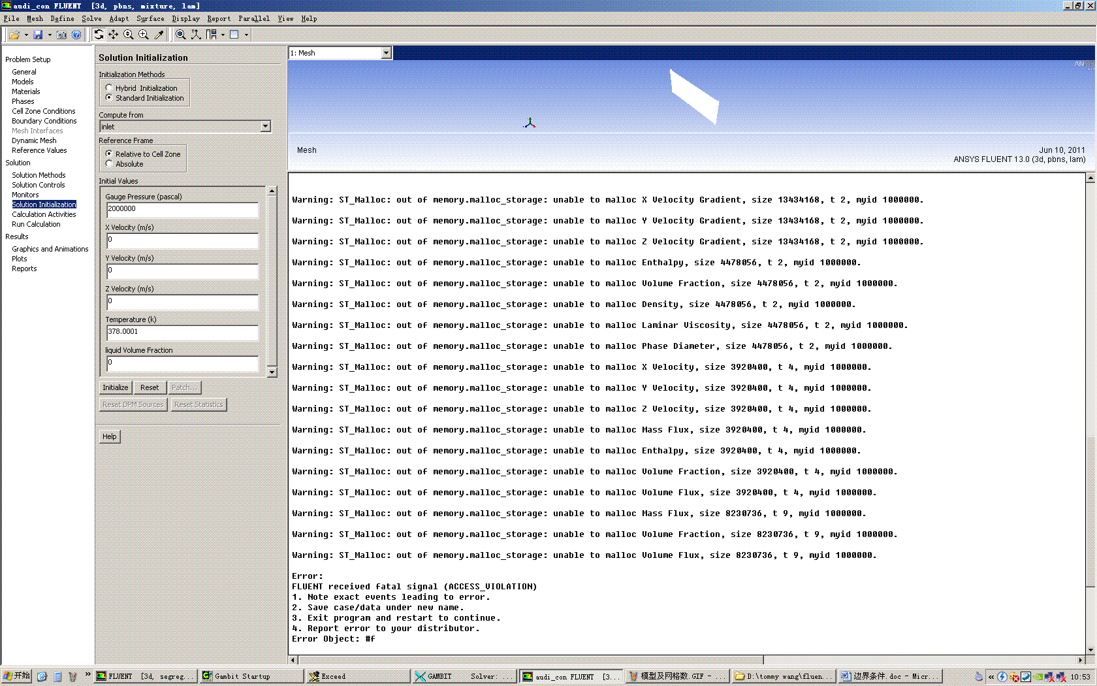Click the open file folder icon
Screen dimensions: 1097x686
(14, 35)
